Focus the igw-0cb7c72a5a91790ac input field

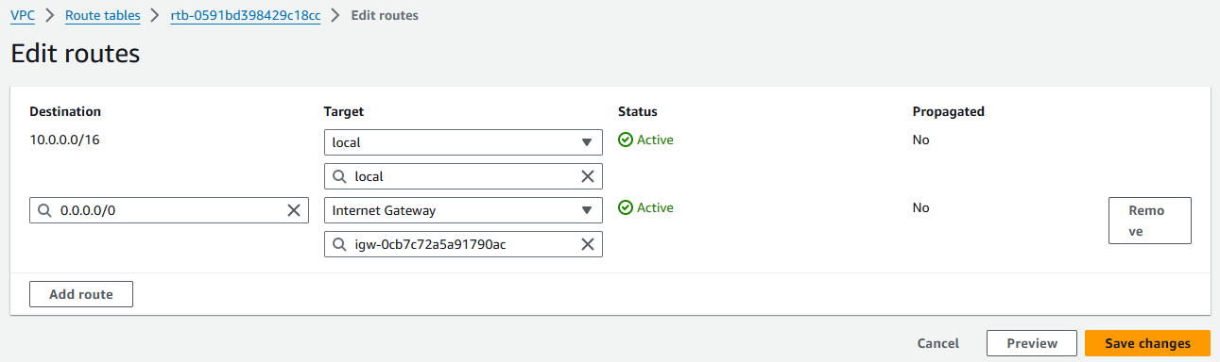463,244
